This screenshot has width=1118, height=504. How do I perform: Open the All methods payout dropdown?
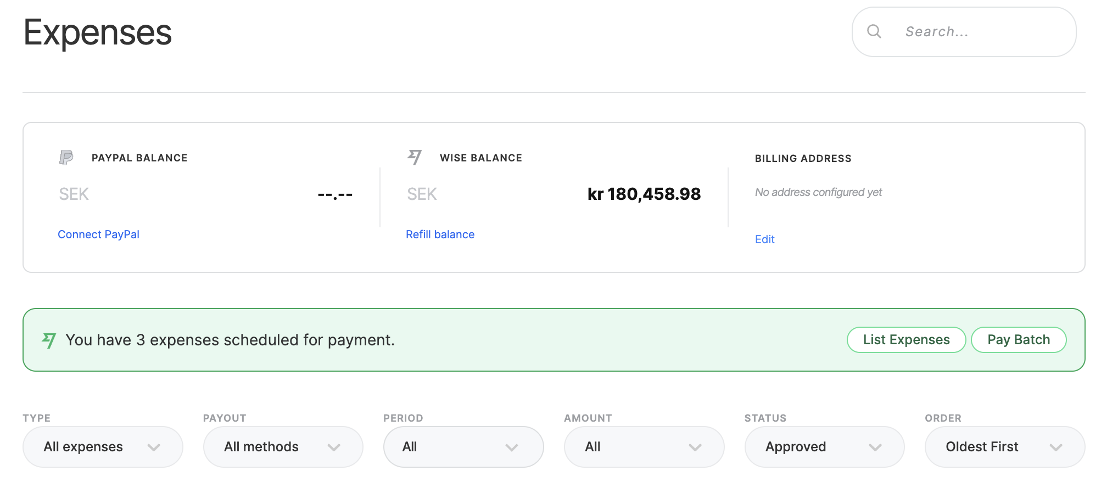click(x=283, y=447)
